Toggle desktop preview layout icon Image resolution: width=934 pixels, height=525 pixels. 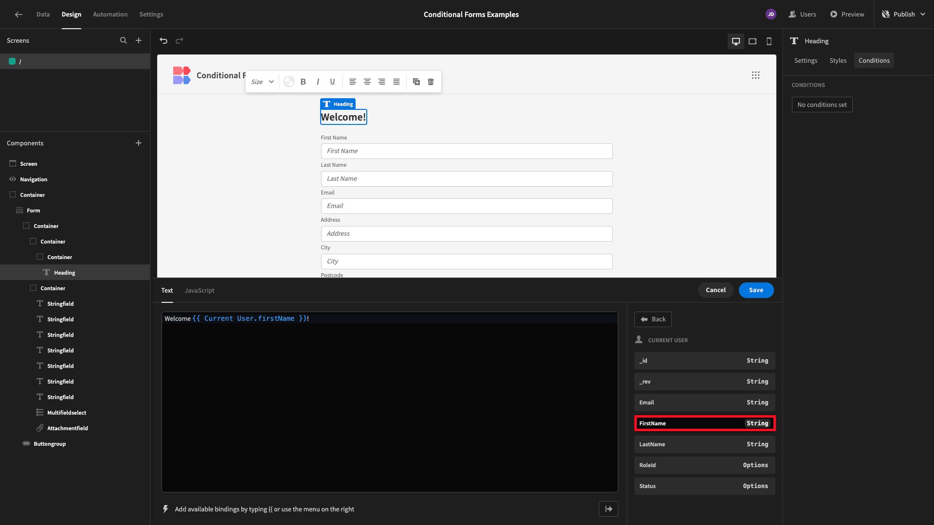pos(736,41)
